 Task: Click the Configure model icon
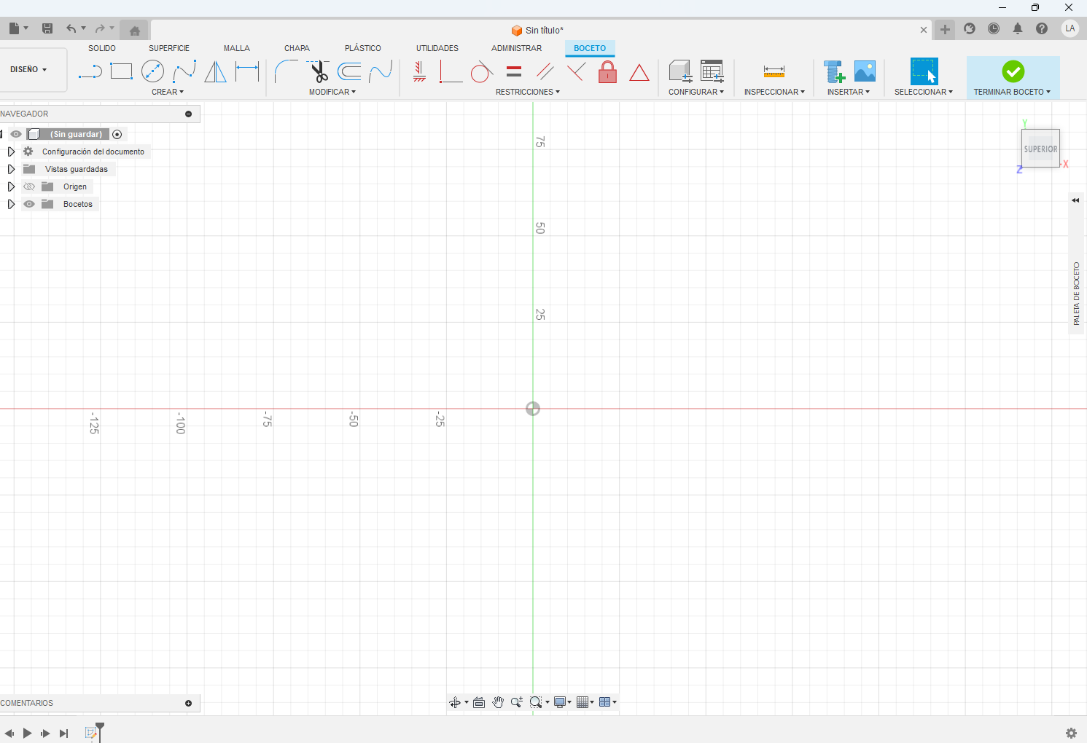coord(680,71)
